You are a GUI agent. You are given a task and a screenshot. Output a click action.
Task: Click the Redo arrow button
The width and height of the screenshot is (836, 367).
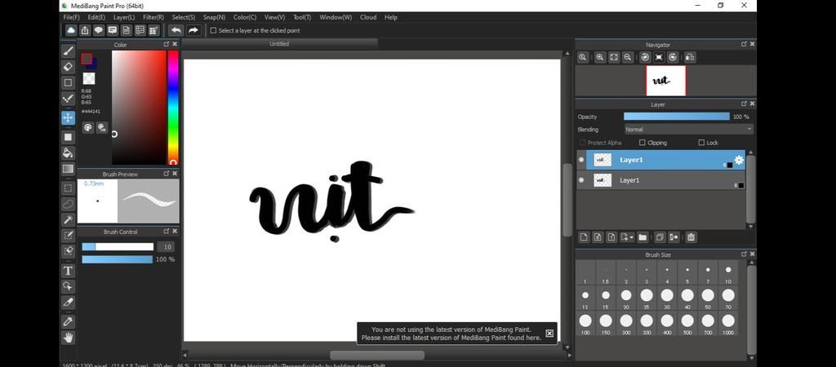(x=193, y=30)
